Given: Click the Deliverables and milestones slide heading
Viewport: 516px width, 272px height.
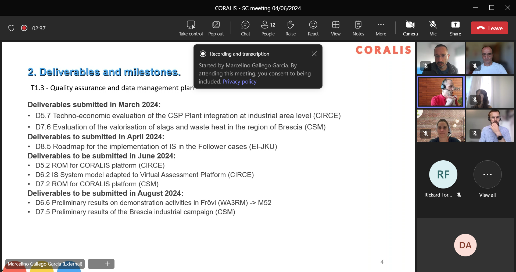Looking at the screenshot, I should tap(104, 72).
